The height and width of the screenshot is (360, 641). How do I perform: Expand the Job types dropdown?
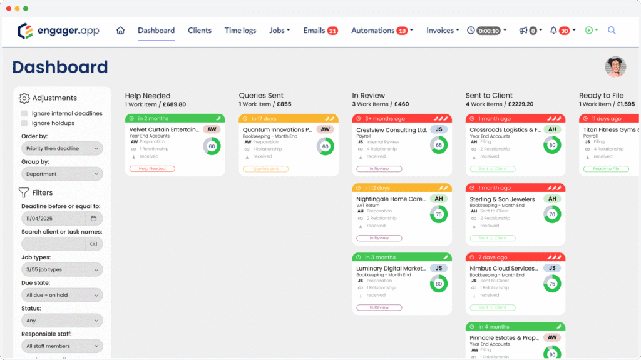pos(62,270)
